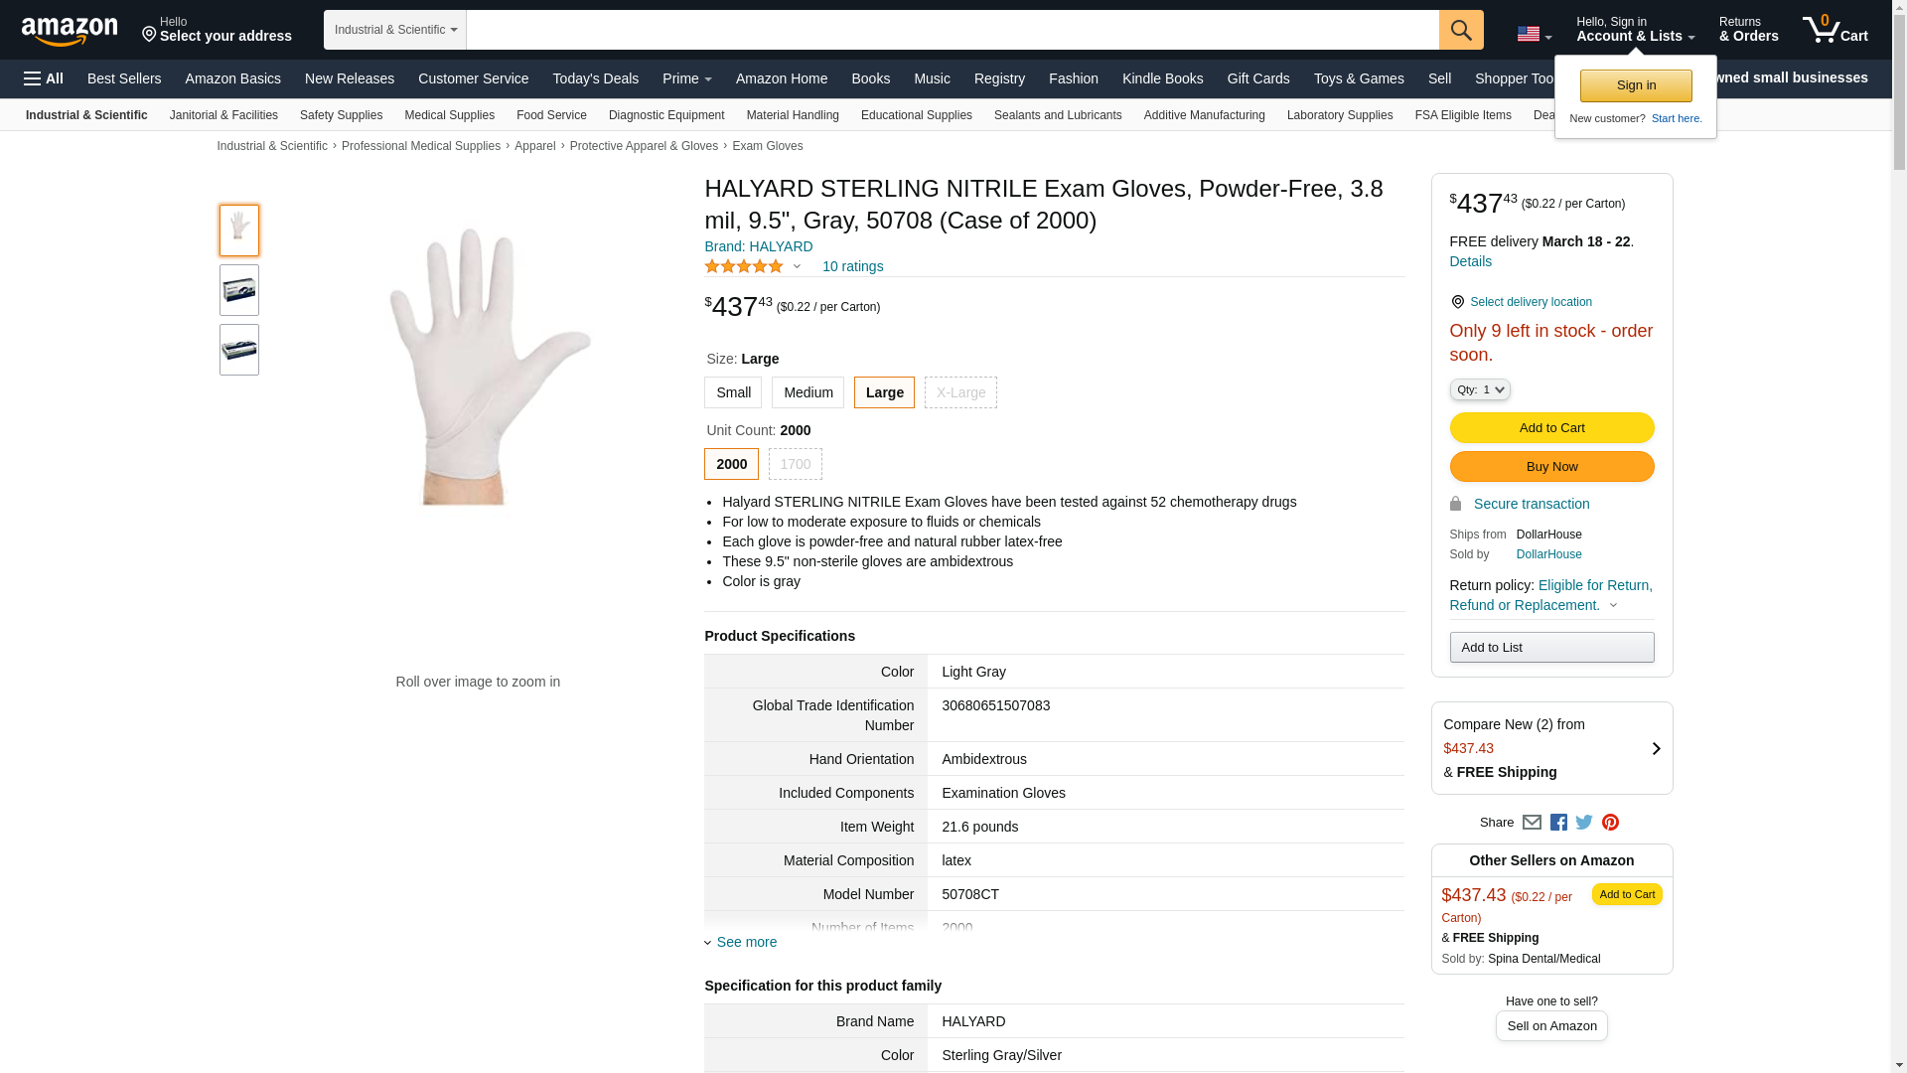This screenshot has width=1907, height=1073.
Task: Open the Industrial & Scientific search category dropdown
Action: pos(395,30)
